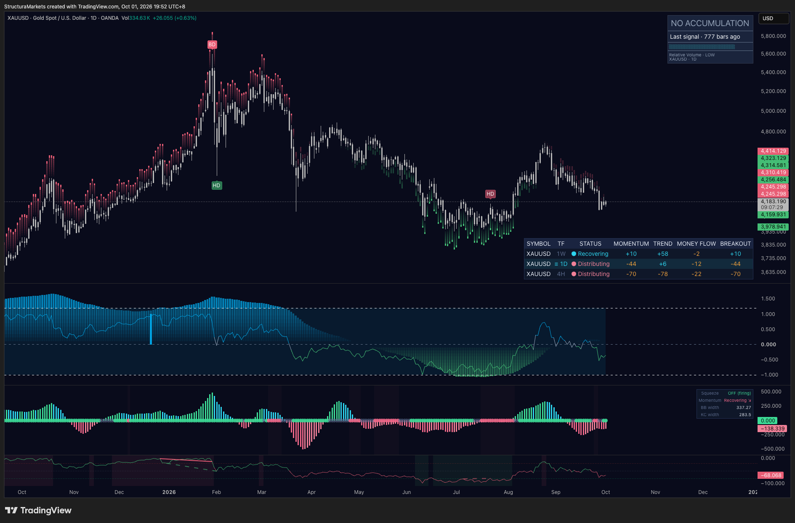Viewport: 795px width, 523px height.
Task: Click the 4,159.931 green price label
Action: coord(773,215)
